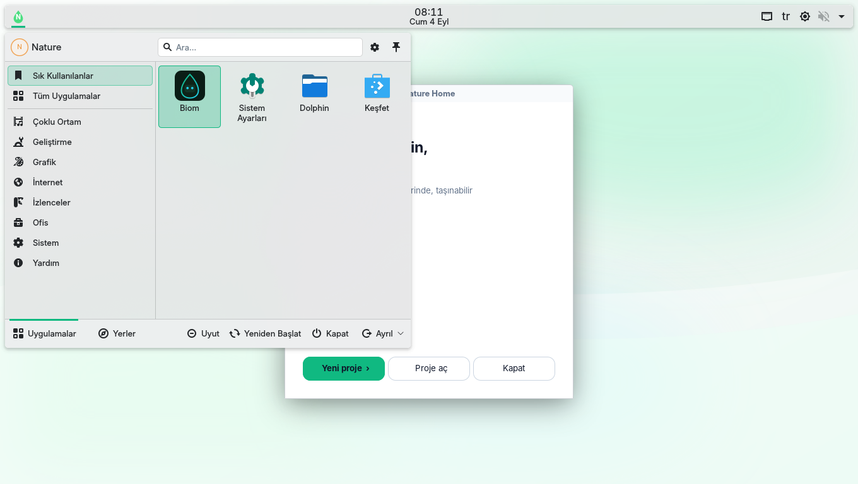Open the virtual keyboard tray icon

point(767,17)
